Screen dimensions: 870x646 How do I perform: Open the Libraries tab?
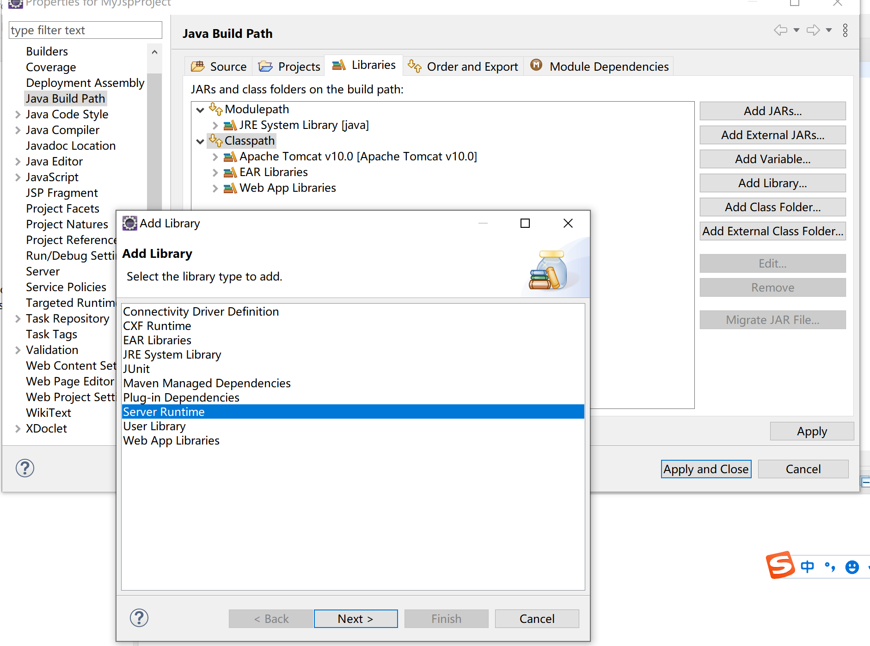coord(363,65)
